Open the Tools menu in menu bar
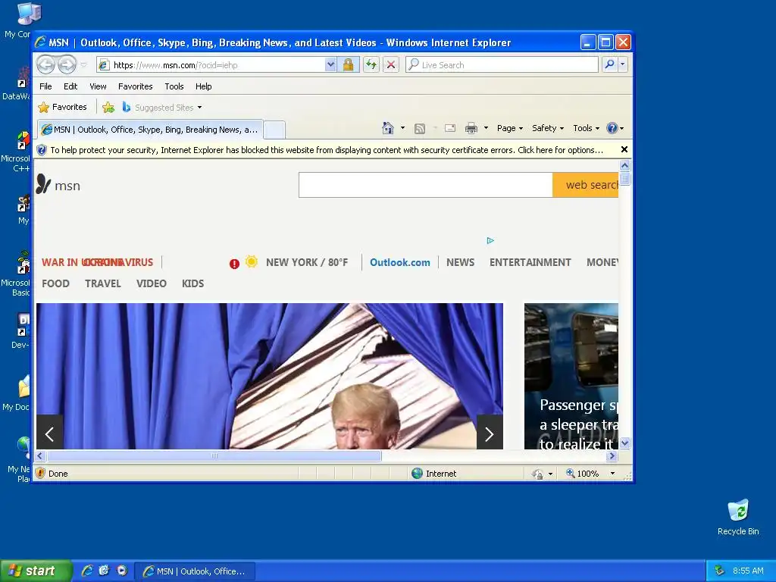This screenshot has width=776, height=582. click(174, 86)
